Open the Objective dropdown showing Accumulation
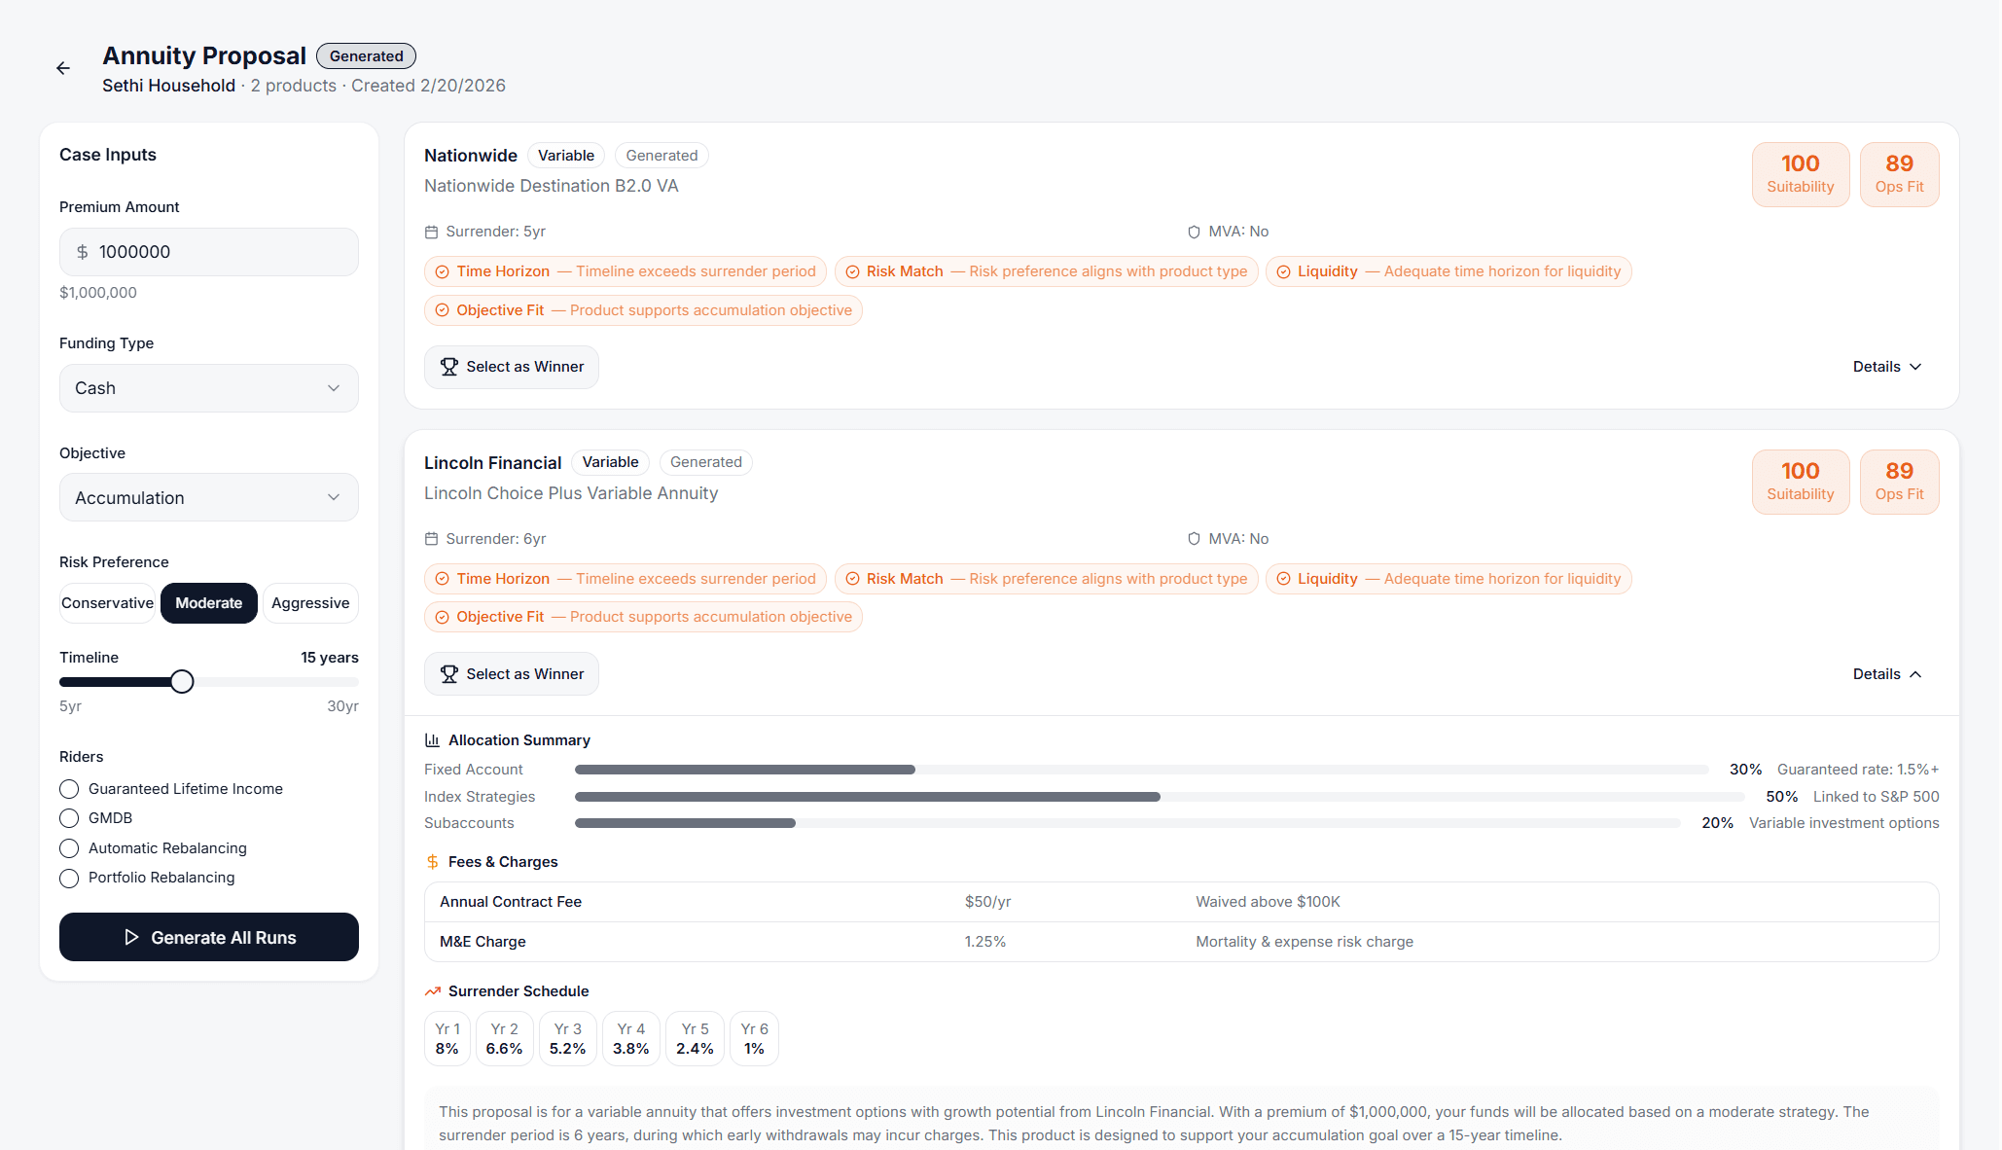 [x=209, y=497]
